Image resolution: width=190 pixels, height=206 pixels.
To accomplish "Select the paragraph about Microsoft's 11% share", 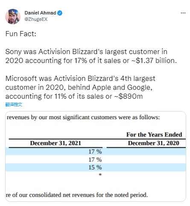I will [80, 87].
